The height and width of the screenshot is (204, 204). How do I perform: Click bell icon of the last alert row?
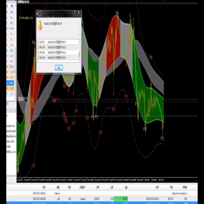(39, 58)
